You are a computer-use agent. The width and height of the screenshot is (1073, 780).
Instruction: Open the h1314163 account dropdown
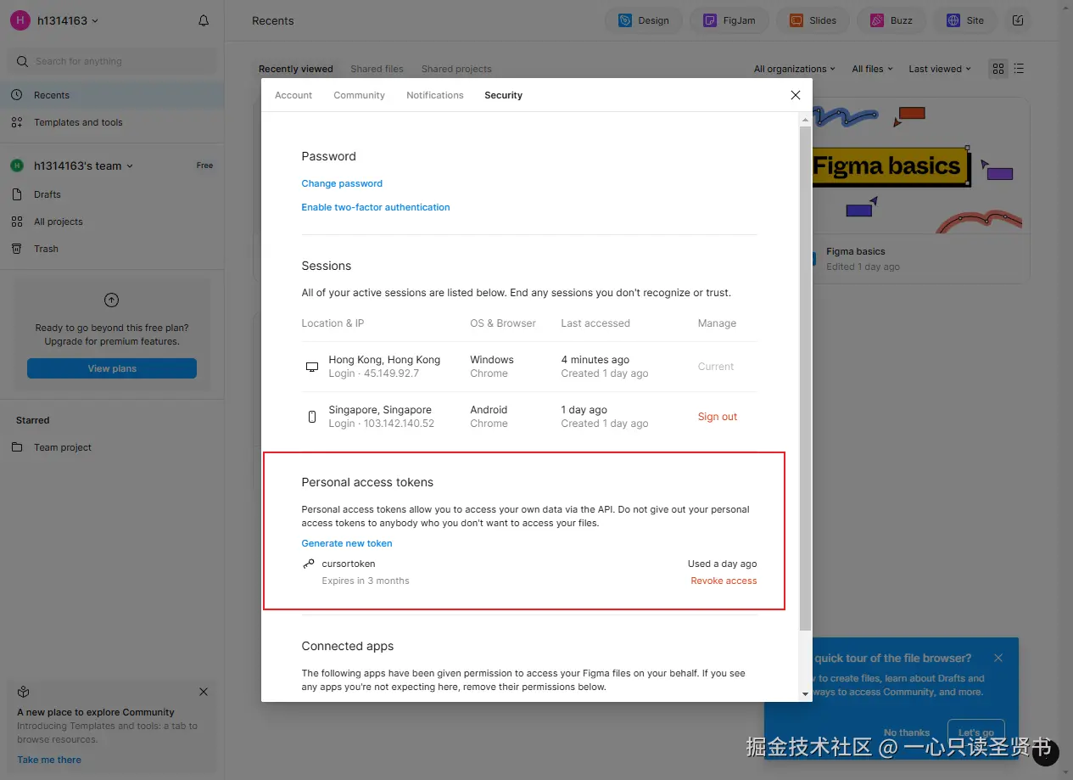[x=67, y=20]
